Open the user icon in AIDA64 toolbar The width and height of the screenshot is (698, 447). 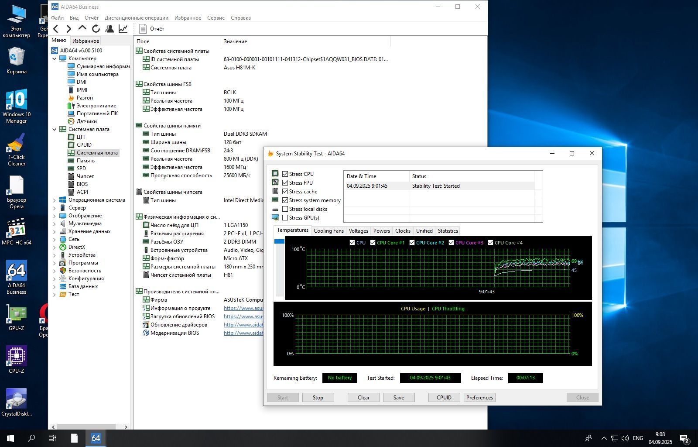(109, 29)
